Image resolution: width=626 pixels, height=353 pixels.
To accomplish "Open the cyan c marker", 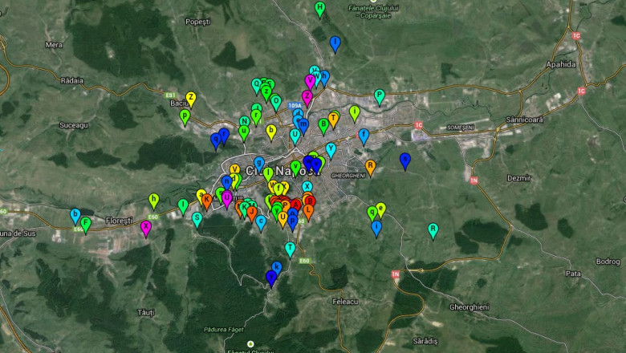I will click(261, 222).
